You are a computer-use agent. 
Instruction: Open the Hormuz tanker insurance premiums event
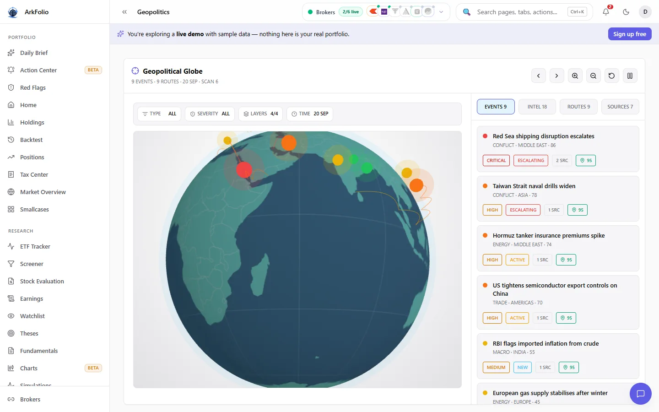(x=558, y=248)
